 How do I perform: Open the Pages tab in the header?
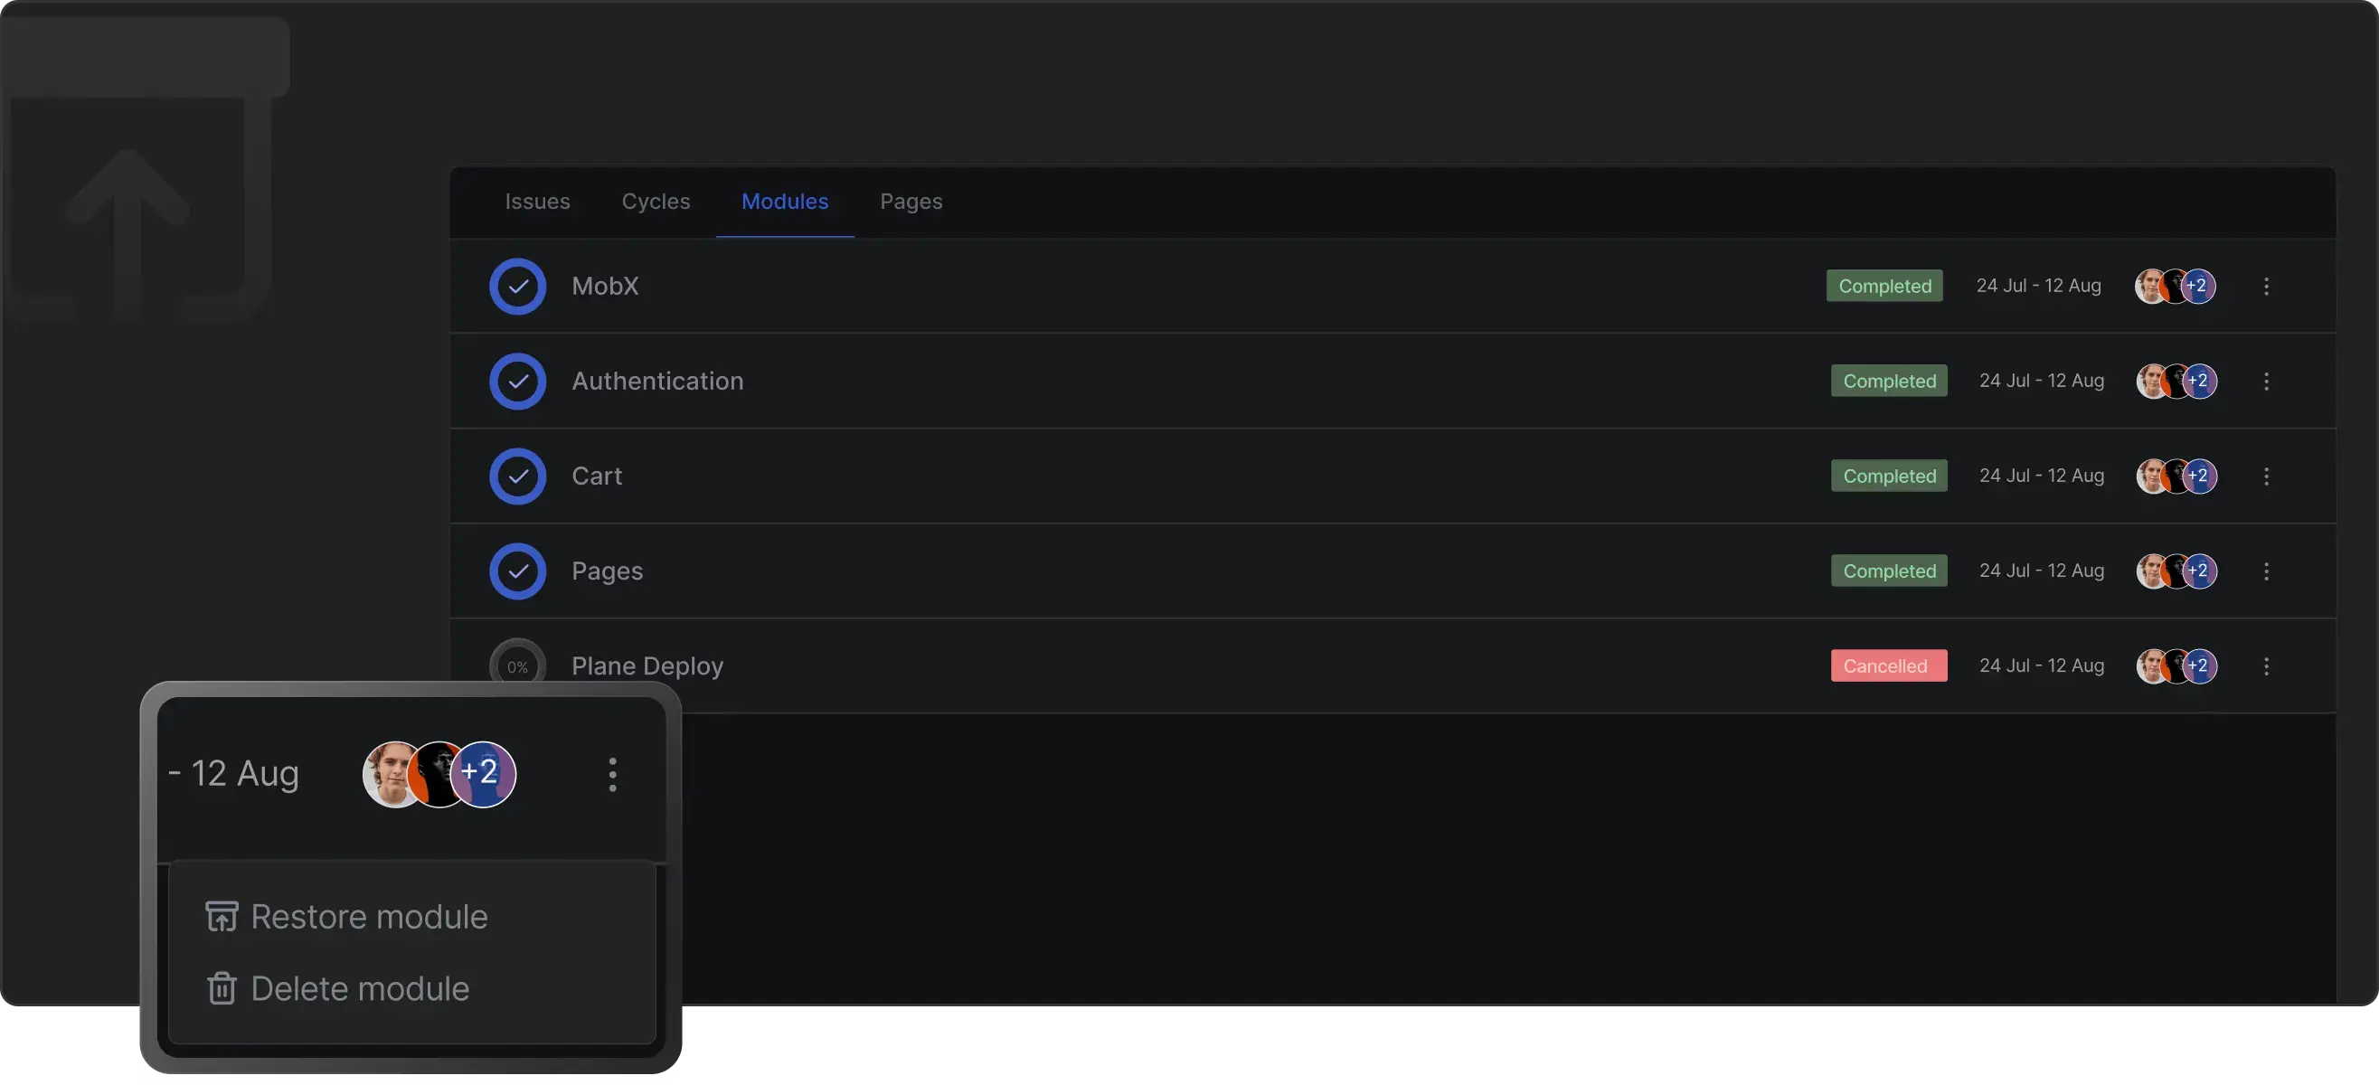click(x=911, y=202)
